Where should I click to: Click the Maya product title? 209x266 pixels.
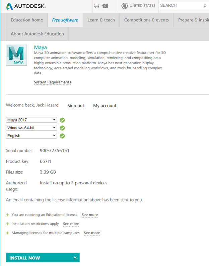41,47
